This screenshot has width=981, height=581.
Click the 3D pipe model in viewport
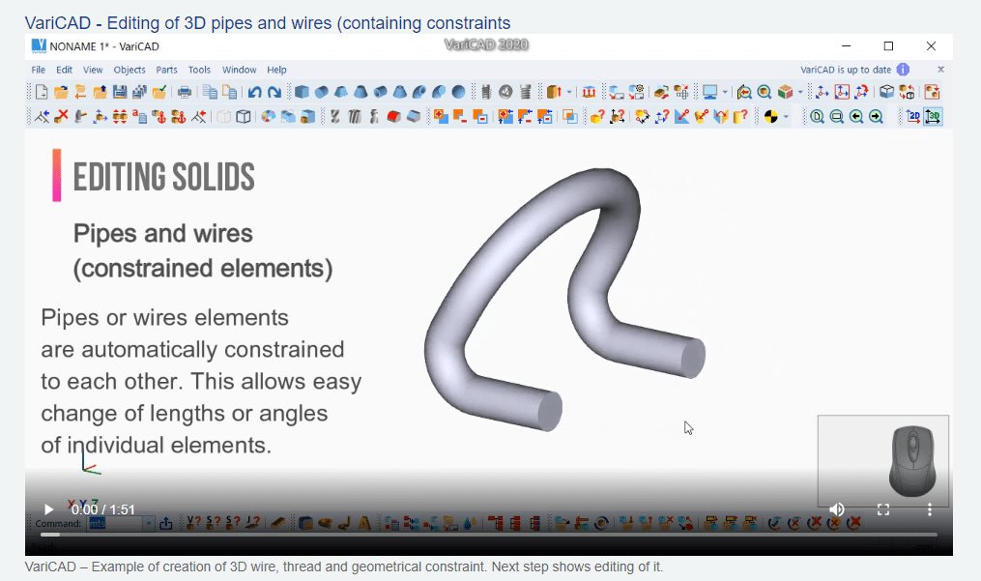[564, 300]
